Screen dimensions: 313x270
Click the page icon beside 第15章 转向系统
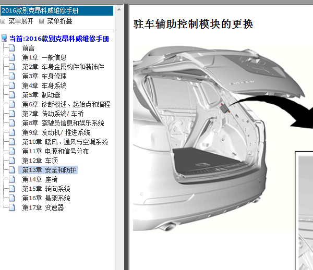pos(12,189)
